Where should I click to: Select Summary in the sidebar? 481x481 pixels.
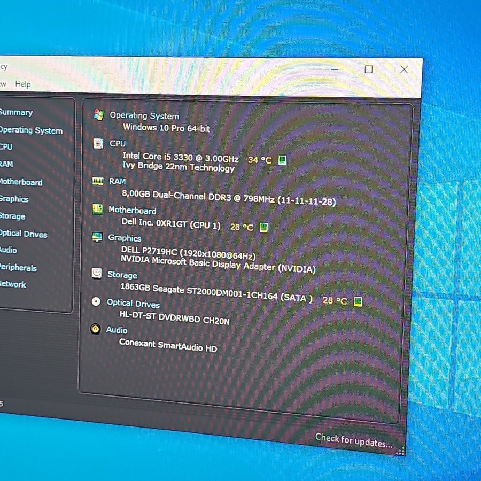pyautogui.click(x=16, y=112)
